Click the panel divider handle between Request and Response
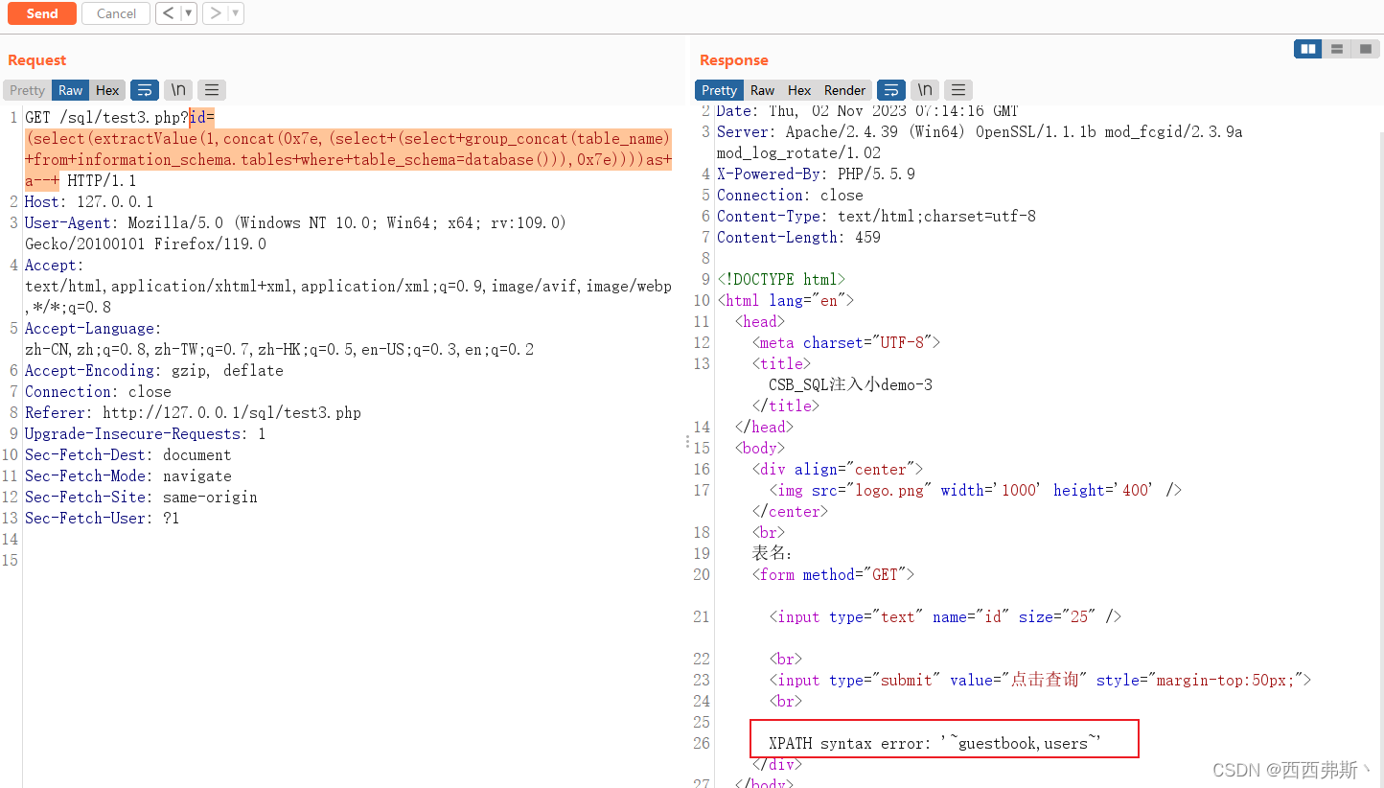The height and width of the screenshot is (788, 1384). 686,442
